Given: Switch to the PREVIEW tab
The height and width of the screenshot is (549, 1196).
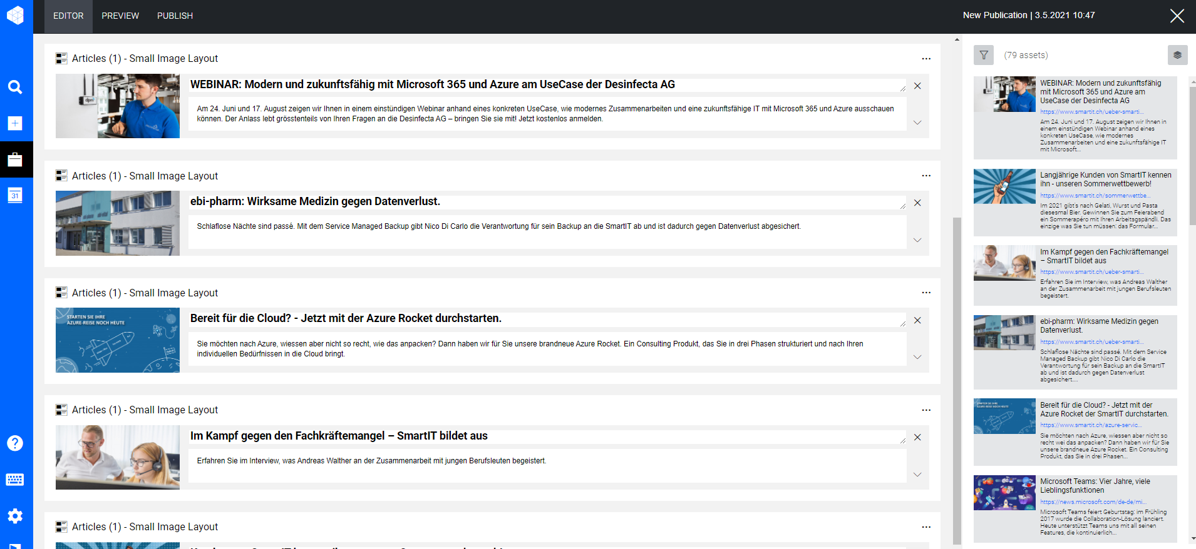Looking at the screenshot, I should tap(120, 16).
